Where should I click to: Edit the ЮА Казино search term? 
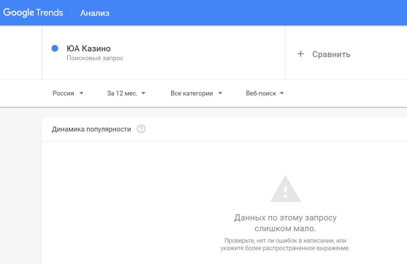tap(89, 49)
